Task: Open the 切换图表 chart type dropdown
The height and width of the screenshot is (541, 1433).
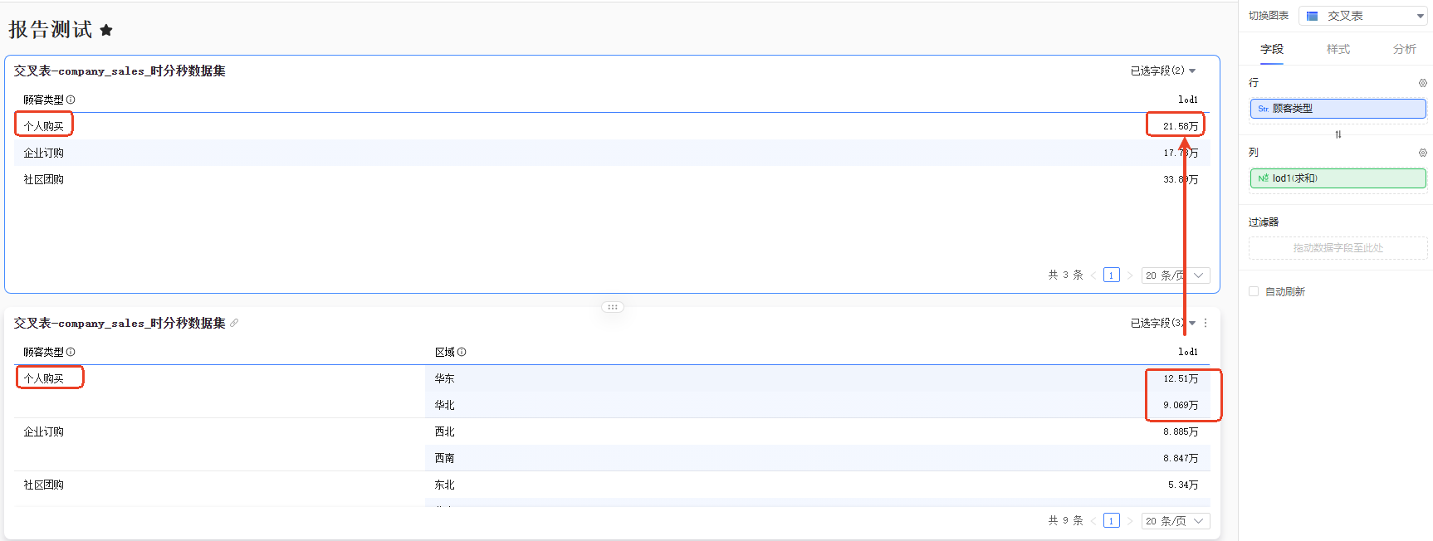Action: point(1362,16)
